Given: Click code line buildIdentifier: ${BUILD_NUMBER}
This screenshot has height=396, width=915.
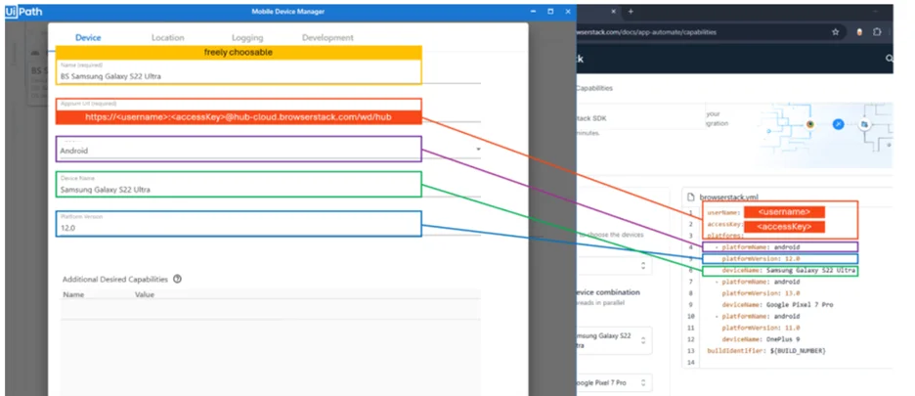Looking at the screenshot, I should coord(766,350).
